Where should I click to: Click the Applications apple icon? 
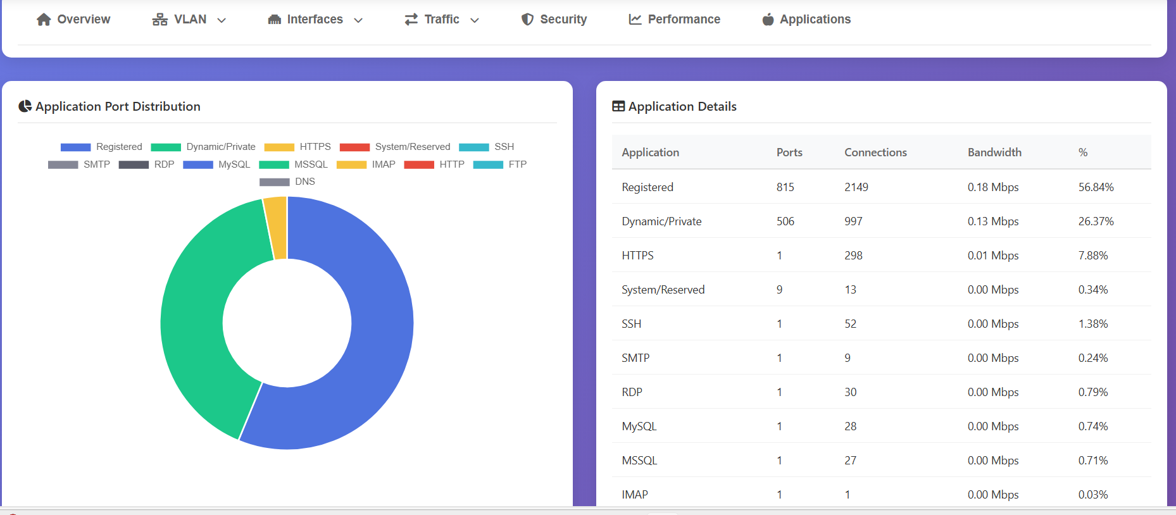coord(768,20)
